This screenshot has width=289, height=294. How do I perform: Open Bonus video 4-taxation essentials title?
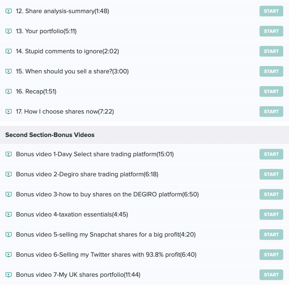(72, 214)
